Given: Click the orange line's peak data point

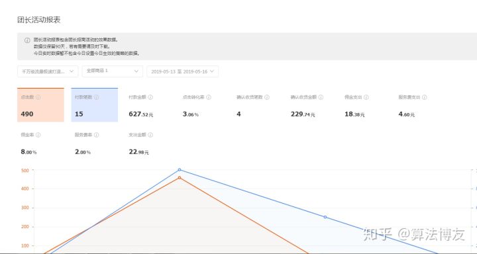Looking at the screenshot, I should 180,178.
